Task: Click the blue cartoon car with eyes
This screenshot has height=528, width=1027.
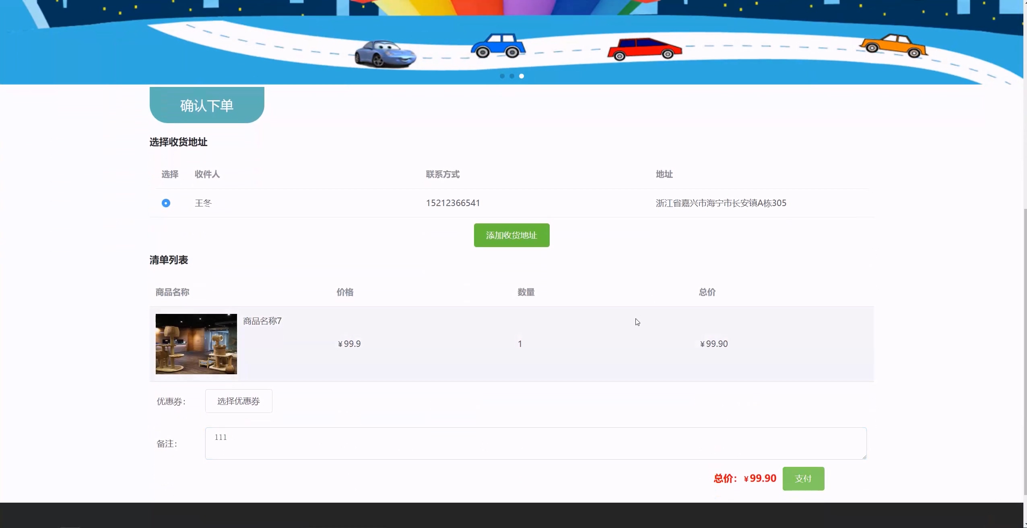Action: coord(385,54)
